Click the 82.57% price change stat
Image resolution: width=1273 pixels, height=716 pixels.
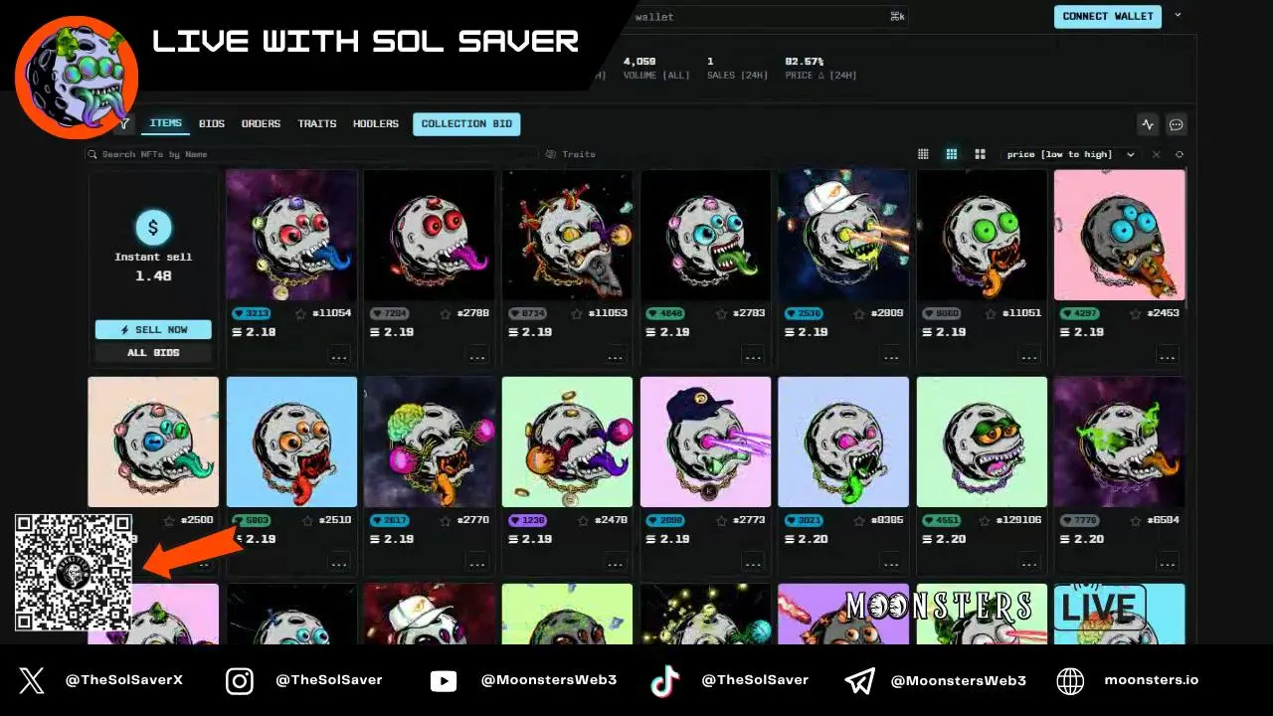click(x=805, y=62)
